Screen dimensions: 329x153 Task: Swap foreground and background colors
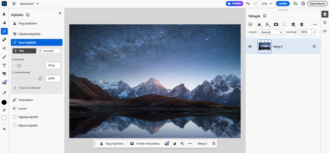click(x=4, y=110)
